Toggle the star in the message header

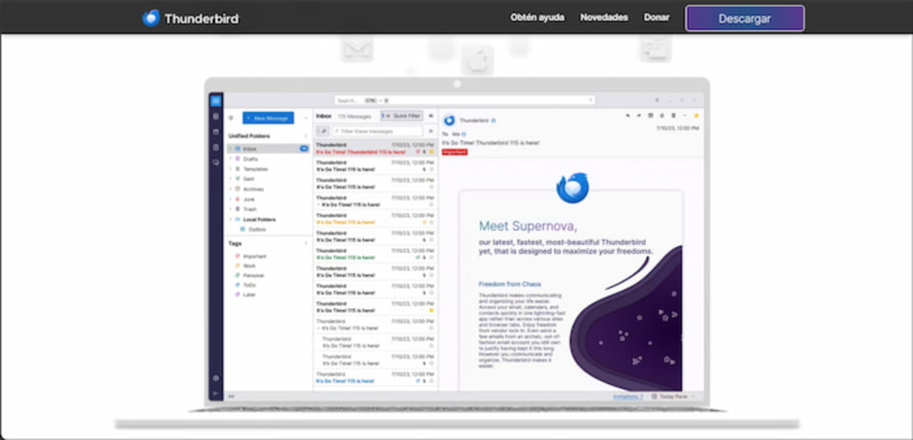tap(696, 116)
